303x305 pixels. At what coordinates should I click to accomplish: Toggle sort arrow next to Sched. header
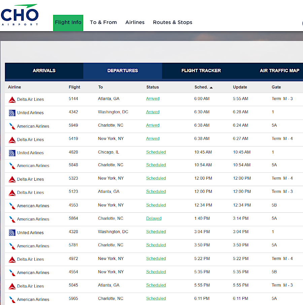(x=211, y=88)
